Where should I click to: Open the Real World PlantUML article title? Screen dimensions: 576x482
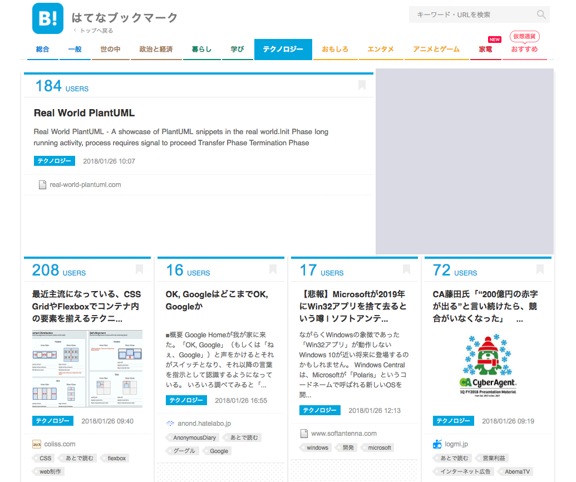coord(84,113)
